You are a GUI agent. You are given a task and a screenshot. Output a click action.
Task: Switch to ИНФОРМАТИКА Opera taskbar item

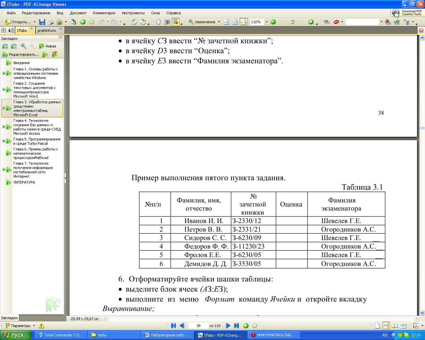(275, 335)
